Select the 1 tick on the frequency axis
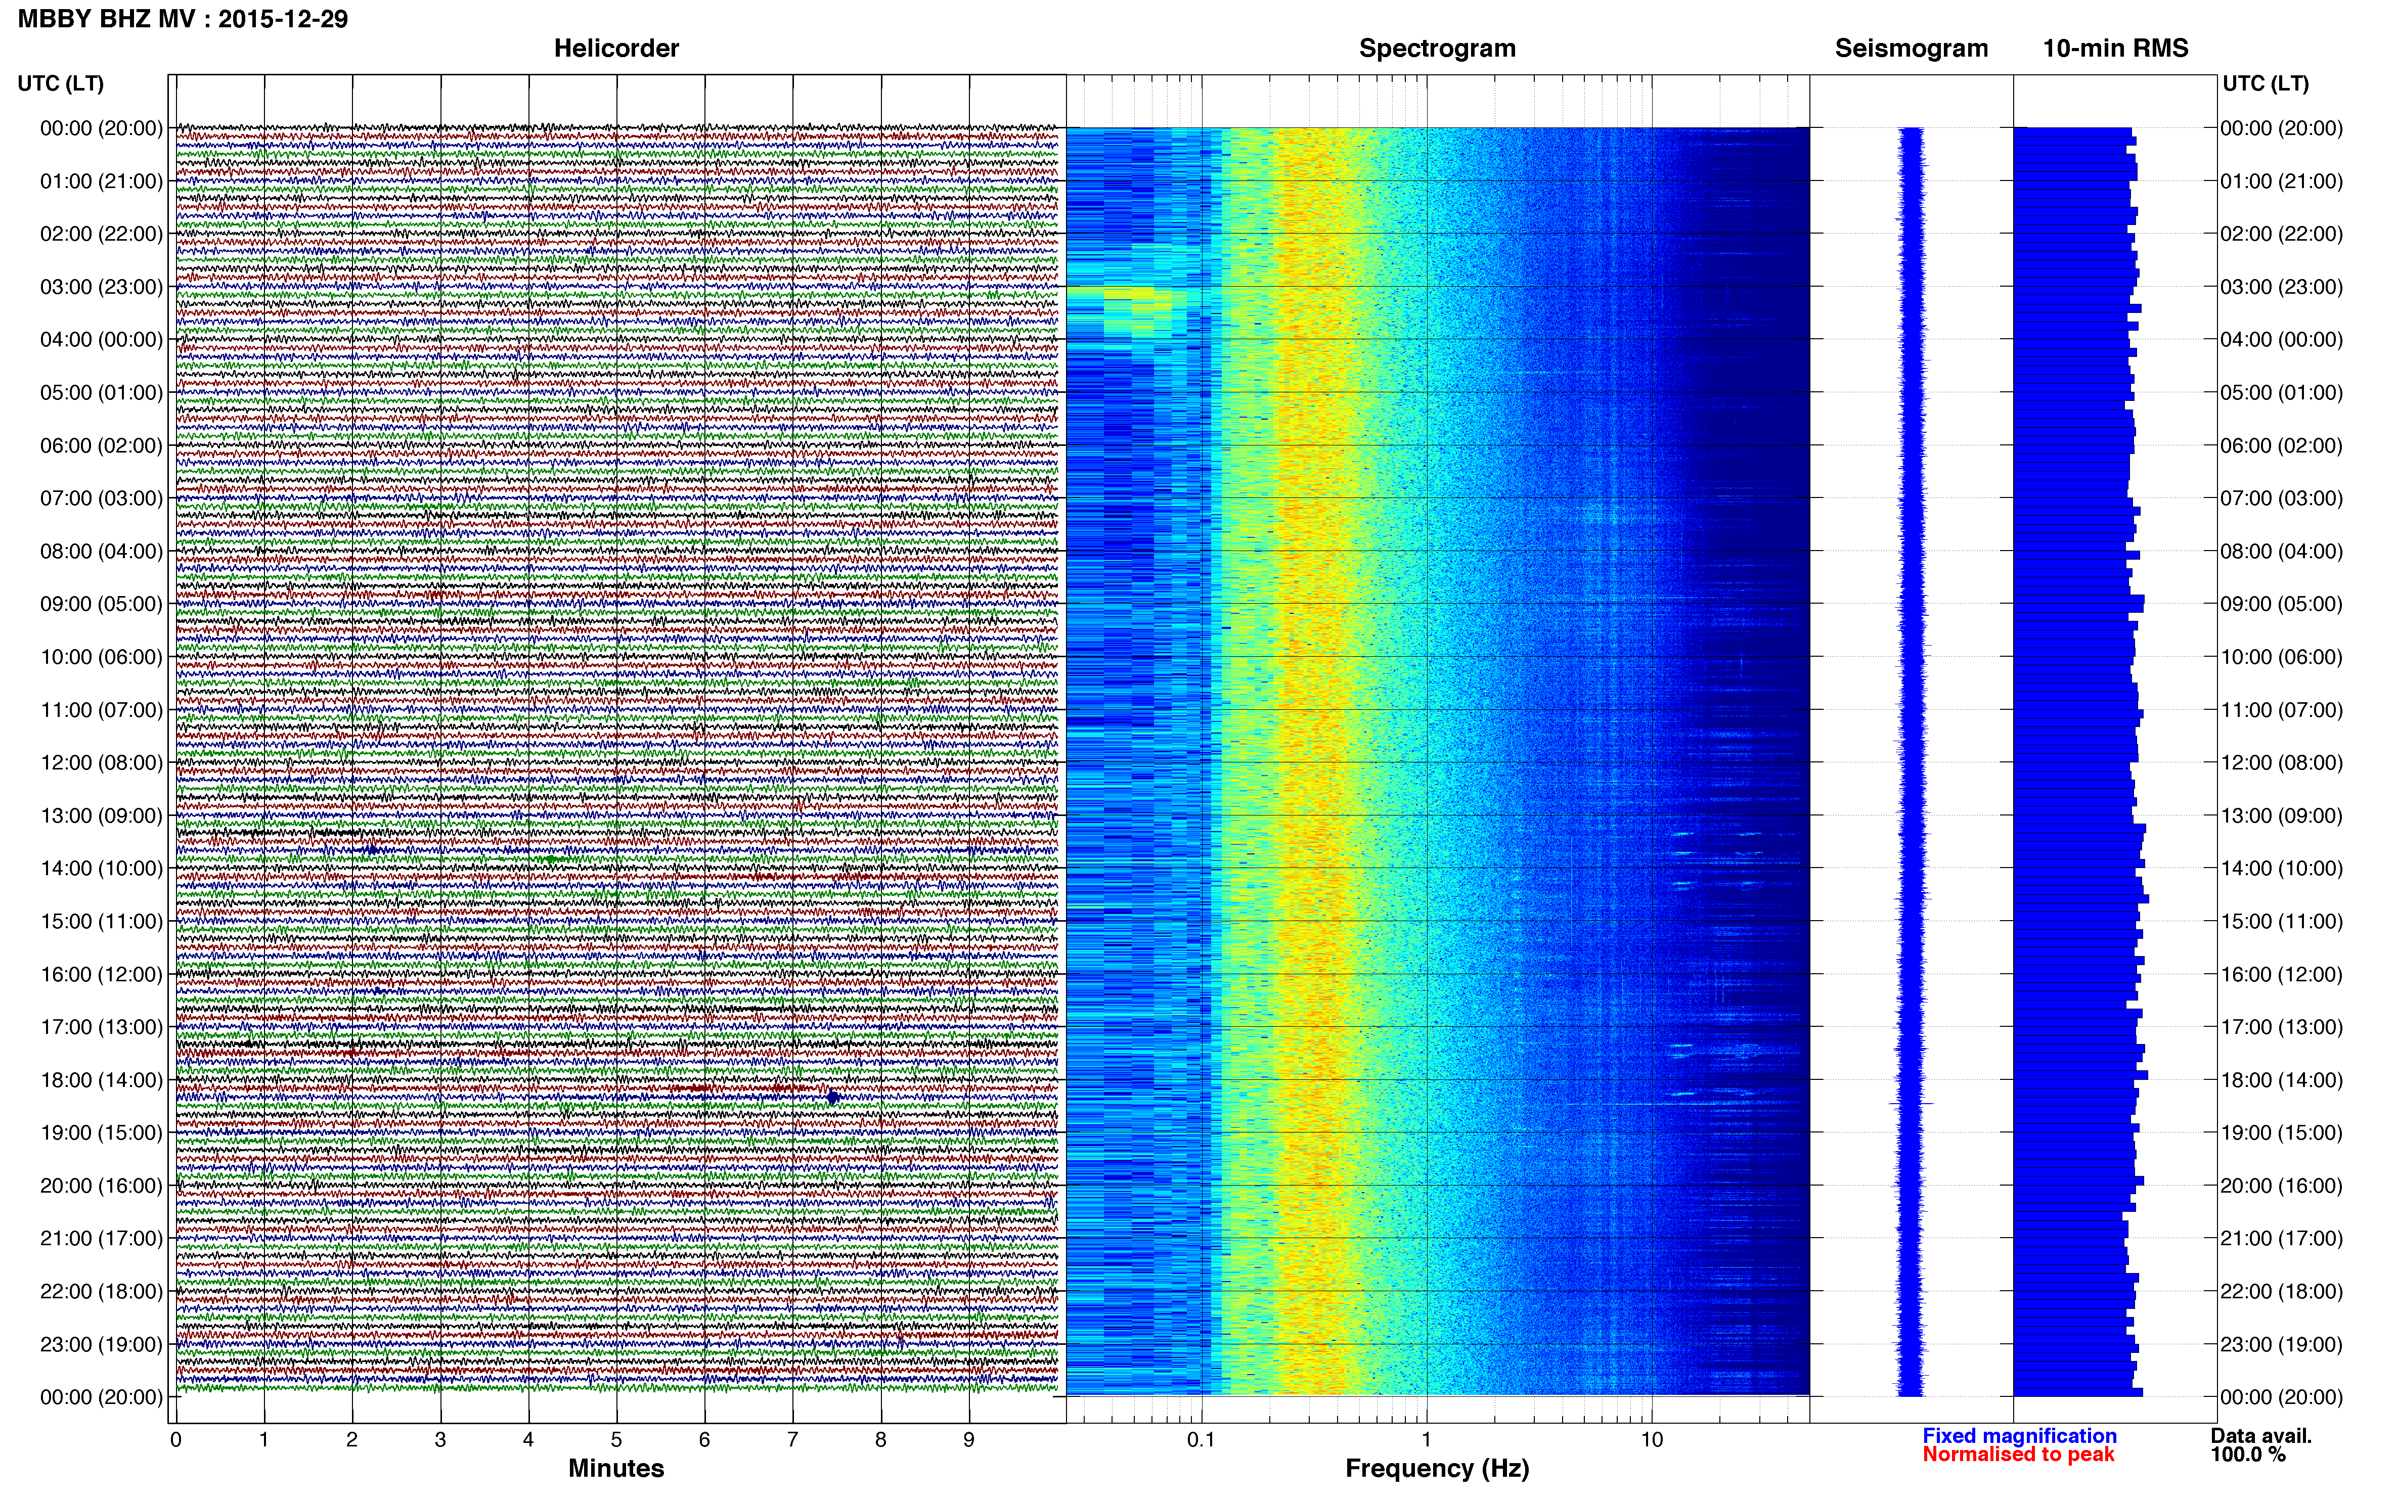2397x1498 pixels. [1427, 1440]
